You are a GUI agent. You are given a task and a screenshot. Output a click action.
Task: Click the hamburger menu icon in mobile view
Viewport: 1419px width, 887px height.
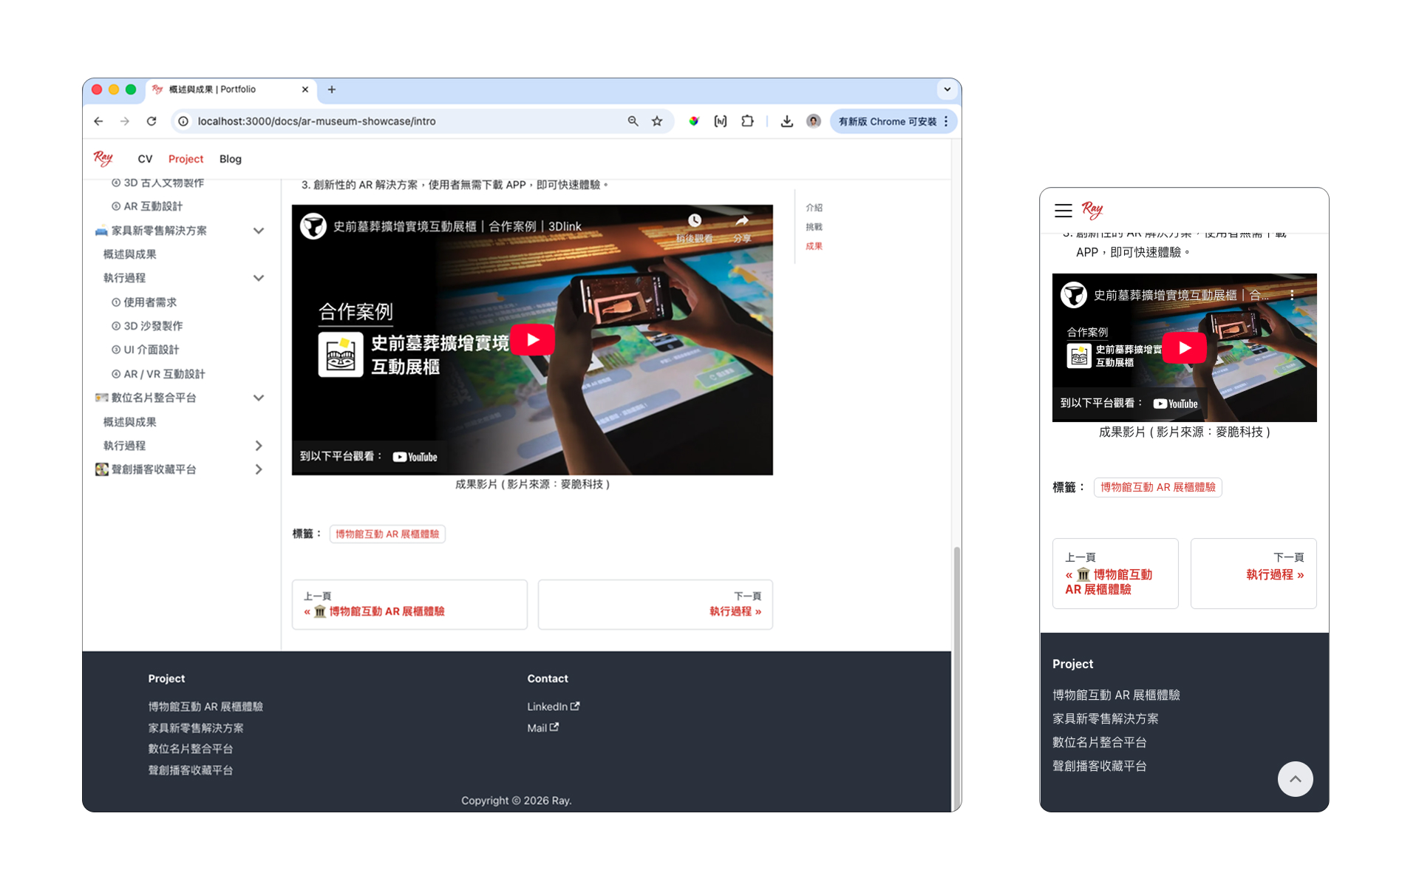1063,211
